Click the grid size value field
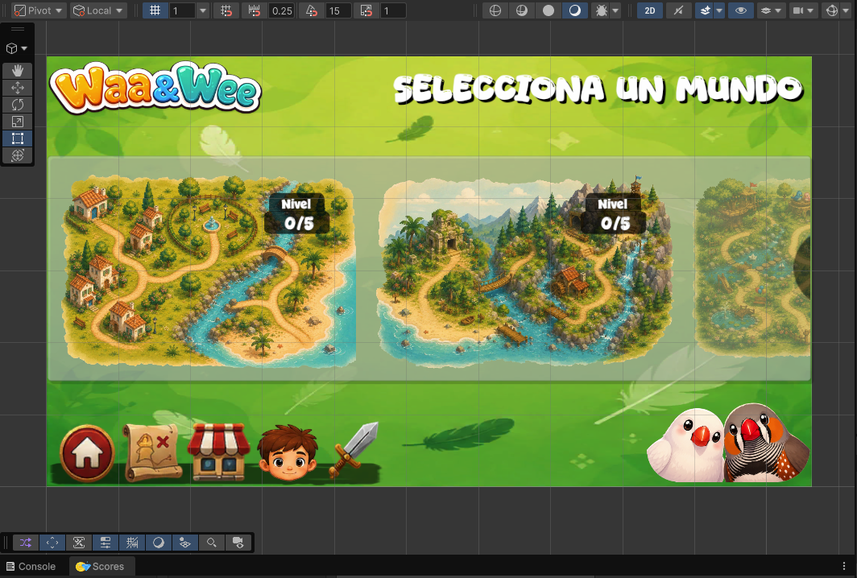857x578 pixels. click(182, 10)
